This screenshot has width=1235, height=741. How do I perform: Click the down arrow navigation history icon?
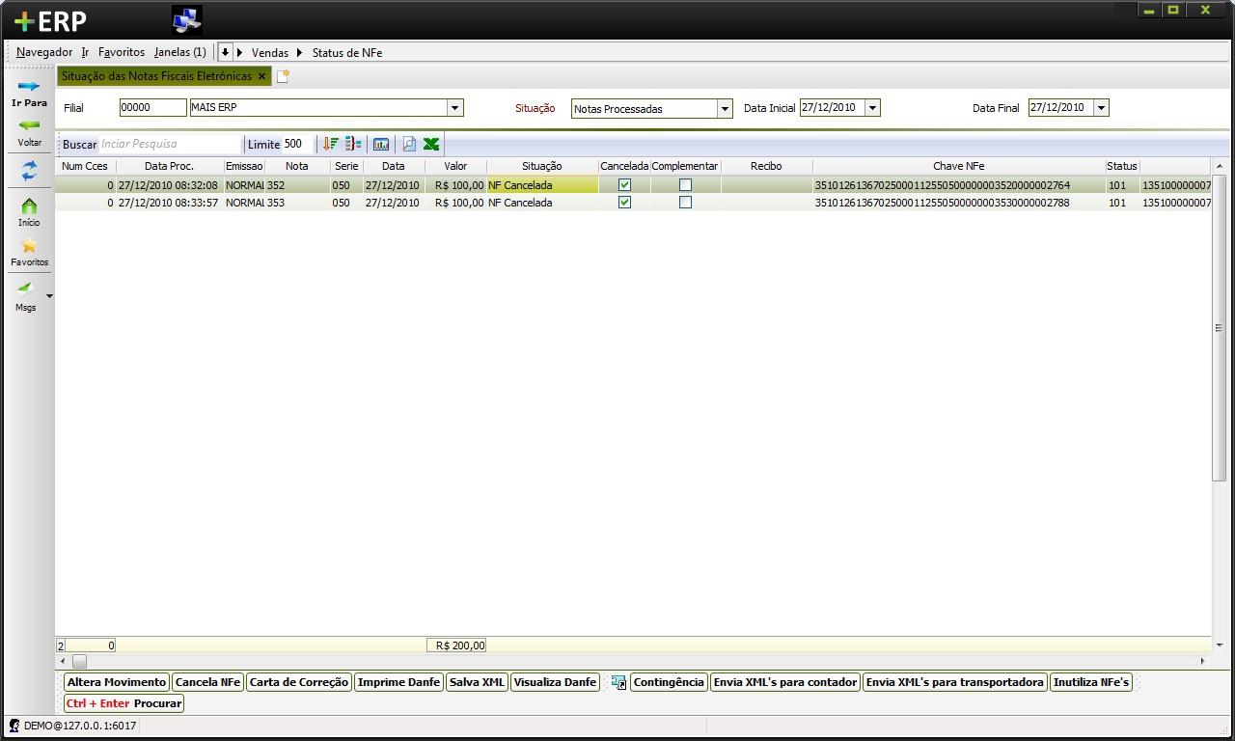pos(225,52)
